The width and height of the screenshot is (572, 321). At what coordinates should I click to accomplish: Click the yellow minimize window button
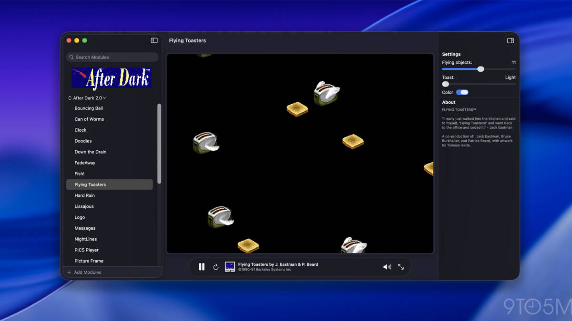click(x=77, y=40)
